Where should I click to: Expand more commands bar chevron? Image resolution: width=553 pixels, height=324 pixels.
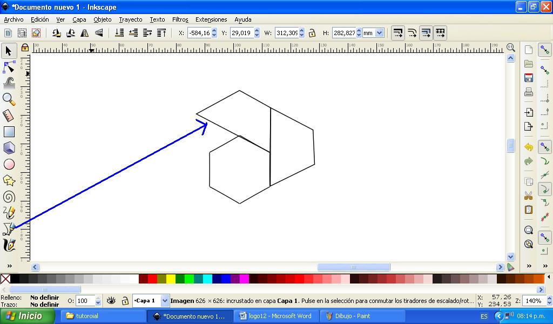(x=529, y=266)
